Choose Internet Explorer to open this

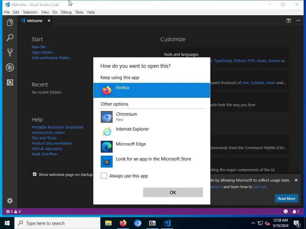coord(152,132)
